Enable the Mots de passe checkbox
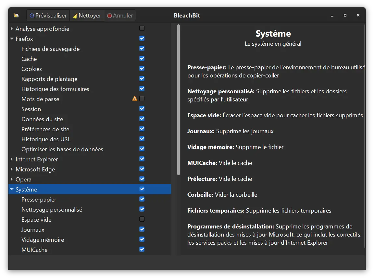This screenshot has height=279, width=374. coord(142,99)
